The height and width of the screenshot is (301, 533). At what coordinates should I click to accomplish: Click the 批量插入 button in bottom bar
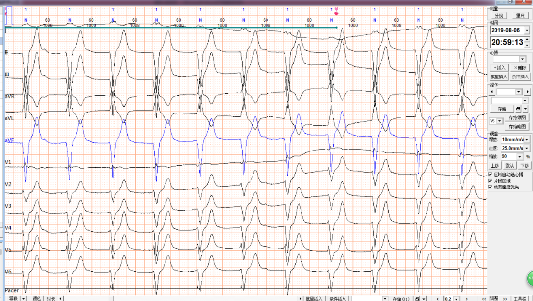[x=313, y=299]
